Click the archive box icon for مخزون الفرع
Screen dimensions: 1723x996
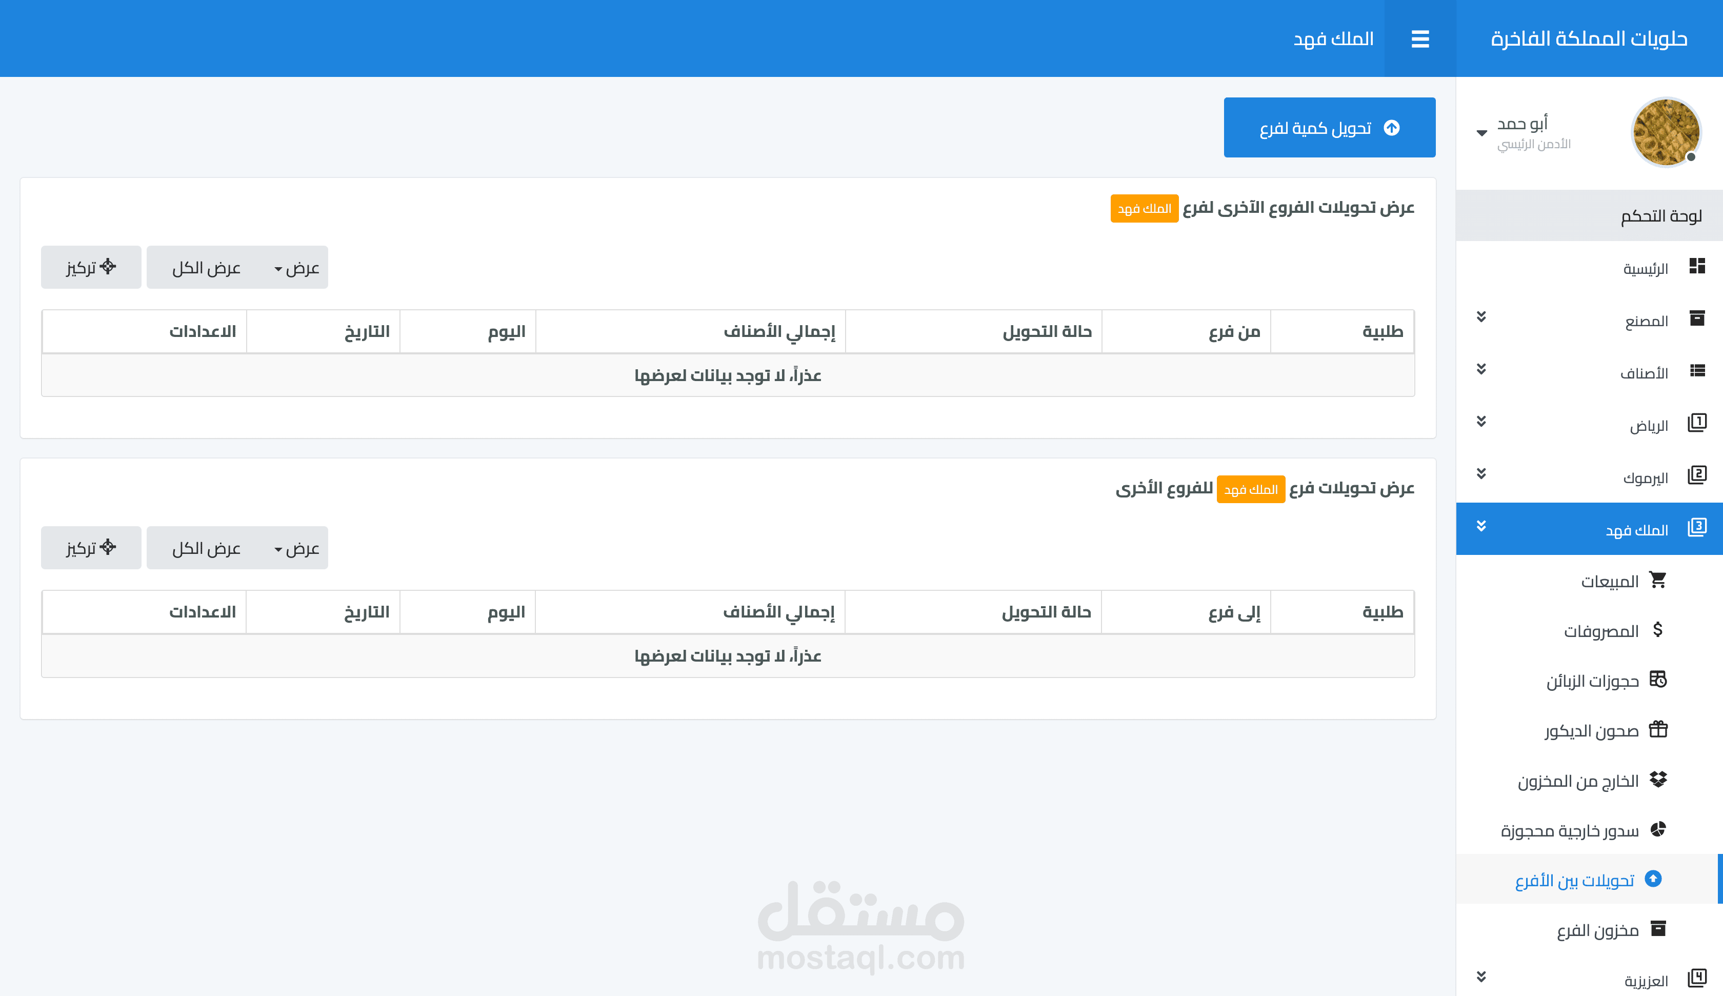[1658, 929]
